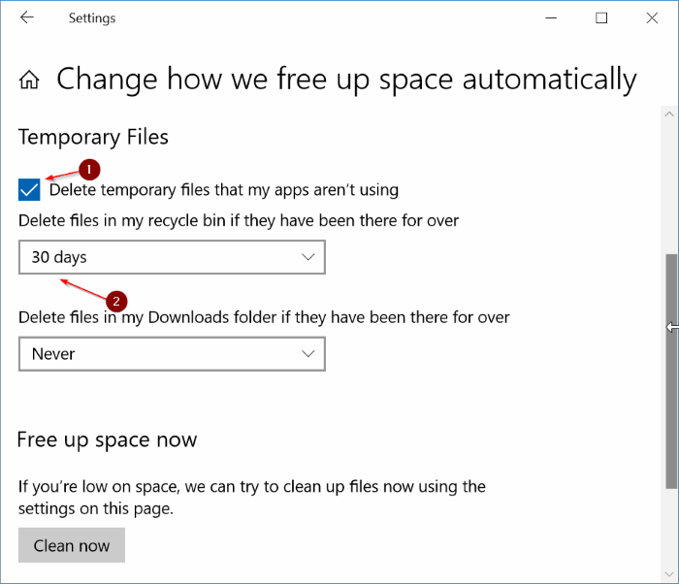Viewport: 679px width, 584px height.
Task: Click the "Delete temporary files that my apps aren't using" label
Action: (x=224, y=189)
